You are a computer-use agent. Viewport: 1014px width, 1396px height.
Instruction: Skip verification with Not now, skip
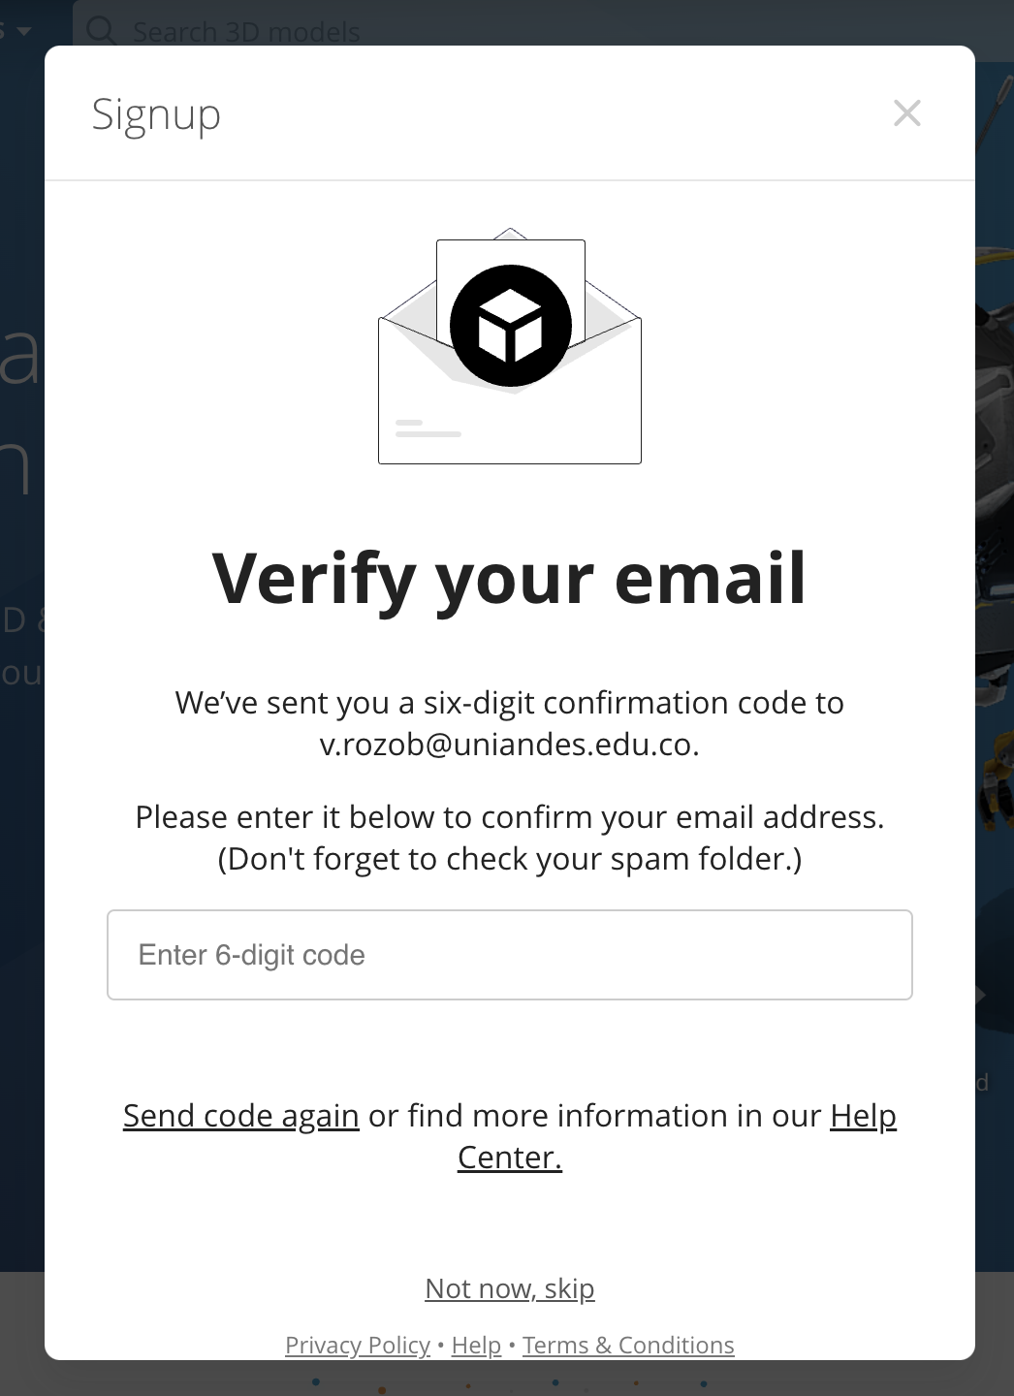click(x=510, y=1288)
